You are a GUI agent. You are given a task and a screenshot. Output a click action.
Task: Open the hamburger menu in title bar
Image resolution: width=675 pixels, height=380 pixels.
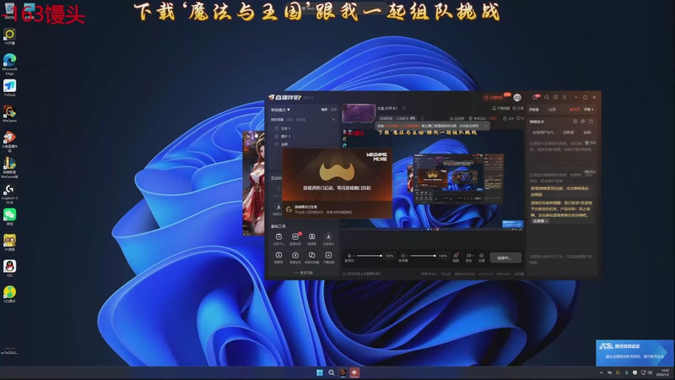click(x=564, y=97)
